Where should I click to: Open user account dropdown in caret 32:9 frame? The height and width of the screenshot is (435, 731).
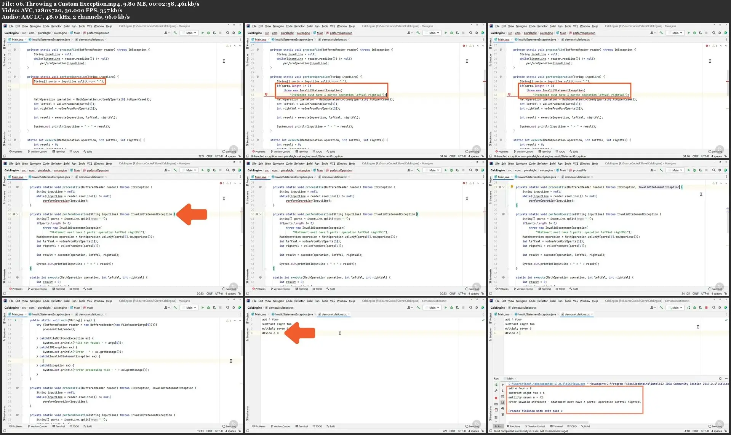tap(167, 33)
